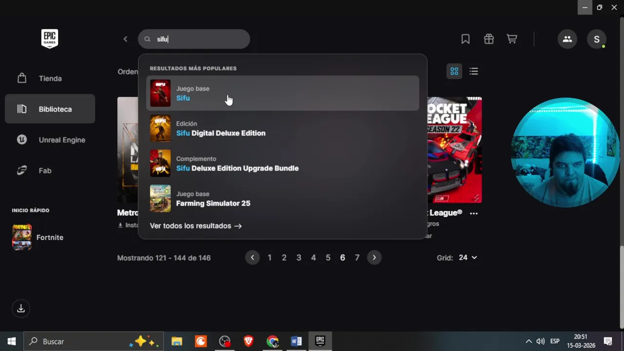Open the wishlist bookmark icon
This screenshot has width=624, height=351.
(x=466, y=39)
